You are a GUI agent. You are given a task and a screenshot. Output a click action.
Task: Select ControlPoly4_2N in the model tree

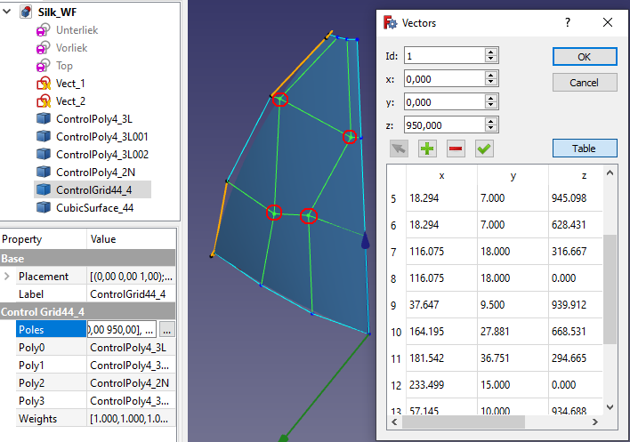[95, 172]
